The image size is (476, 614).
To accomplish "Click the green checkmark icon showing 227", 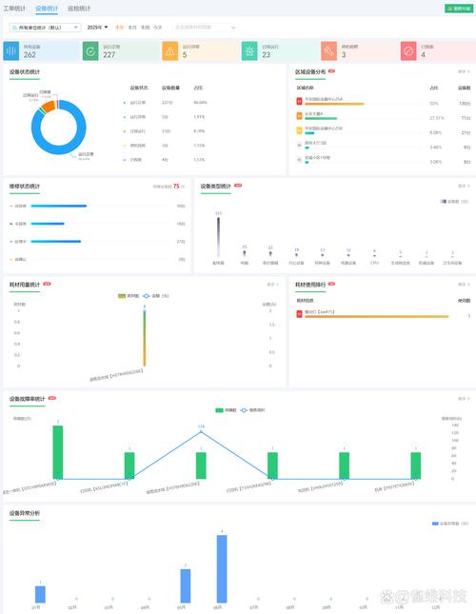I will tap(90, 50).
